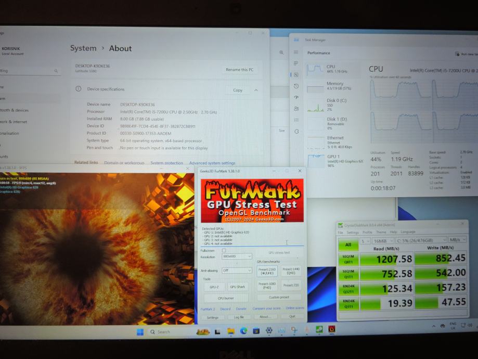Open the black terminal icon on taskbar
The height and width of the screenshot is (359, 478).
217,332
